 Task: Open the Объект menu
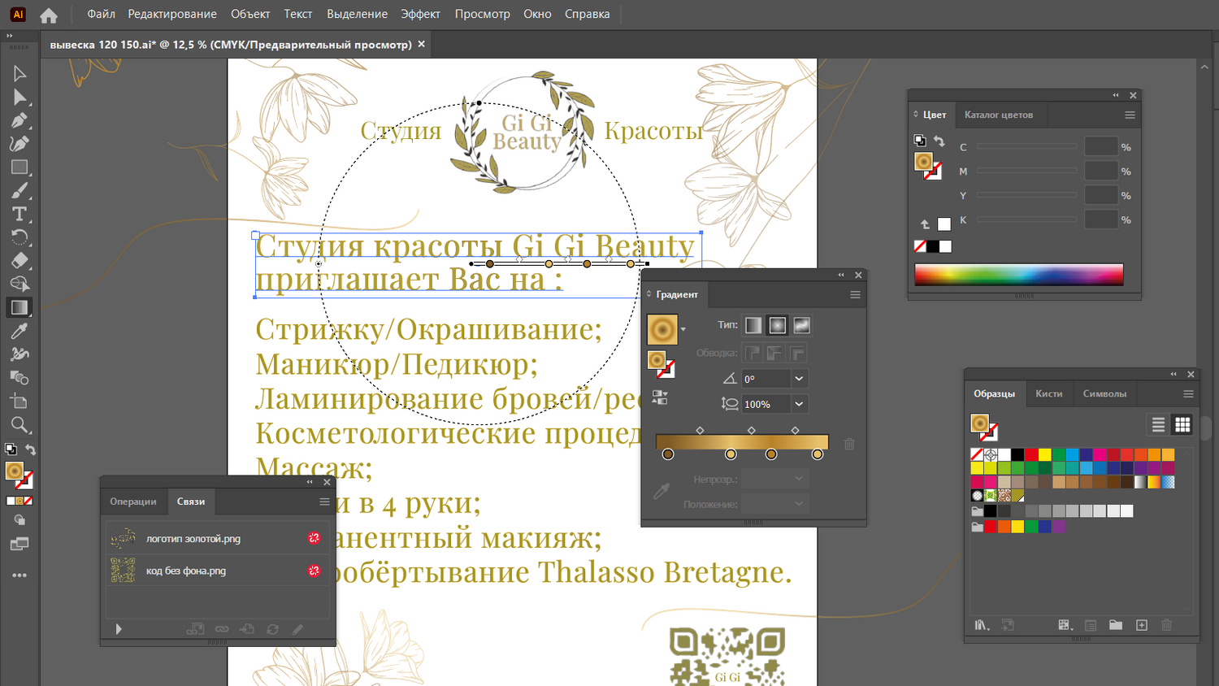(250, 14)
